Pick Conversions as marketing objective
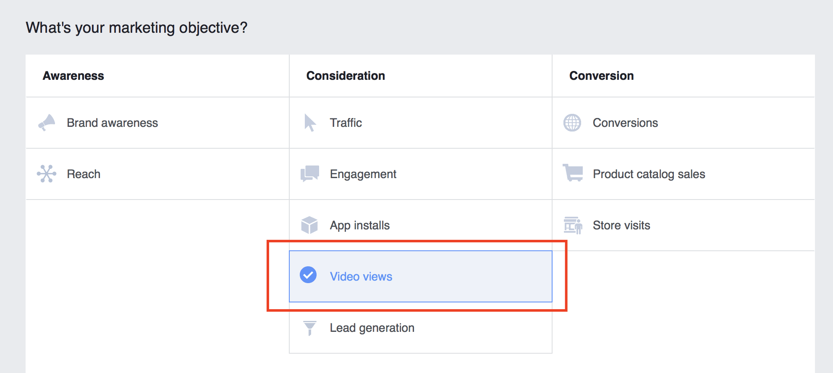The height and width of the screenshot is (373, 833). pos(625,123)
